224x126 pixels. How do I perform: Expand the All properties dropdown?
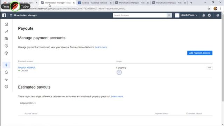(x=28, y=103)
